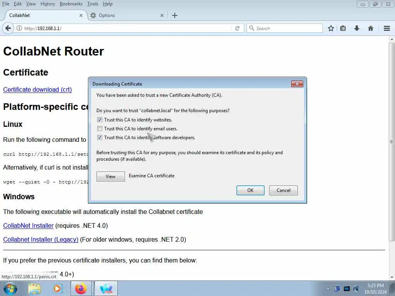
Task: Reload the page with the refresh icon
Action: tap(237, 28)
